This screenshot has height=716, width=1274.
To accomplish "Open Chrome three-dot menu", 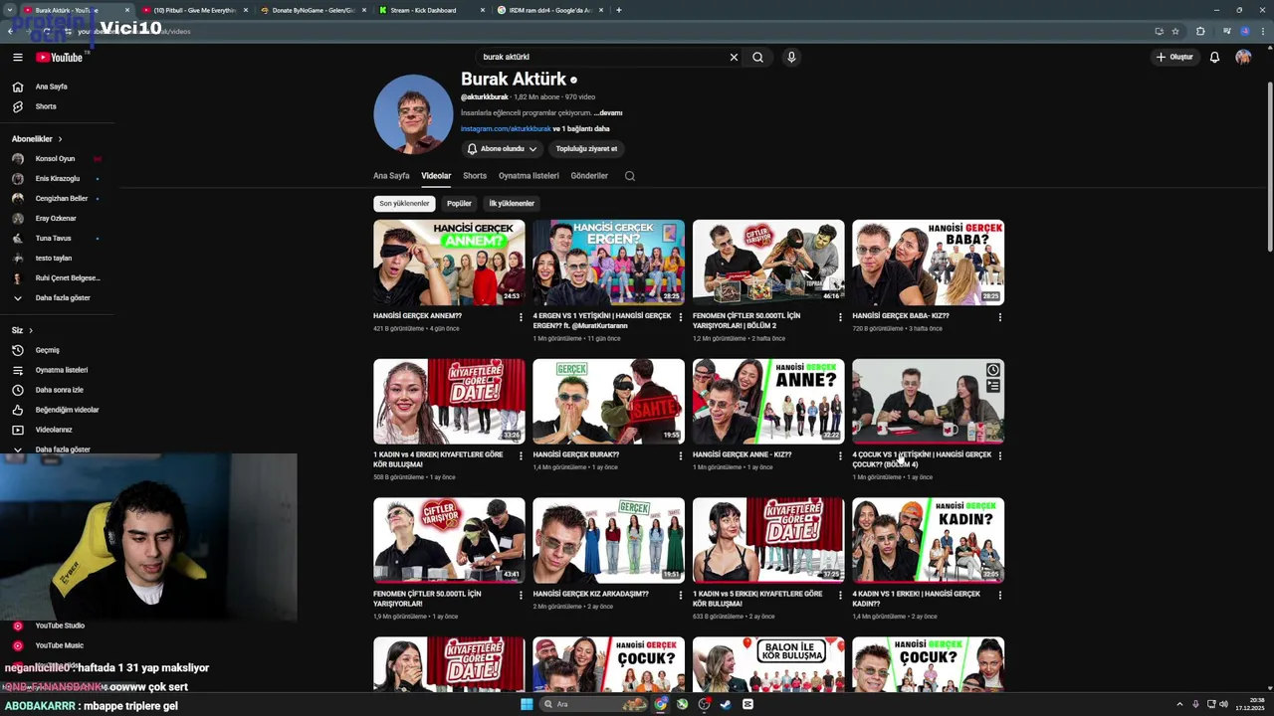I will pos(1265,31).
